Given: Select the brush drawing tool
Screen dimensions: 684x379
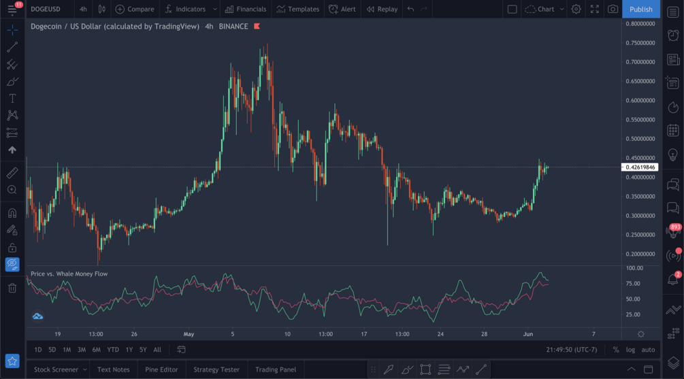Looking at the screenshot, I should click(12, 82).
